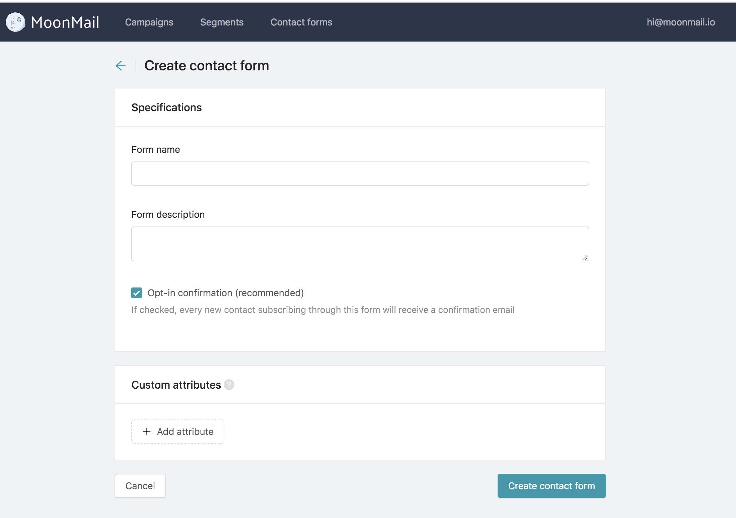Focus the Form description text area
Viewport: 736px width, 518px height.
(x=360, y=244)
